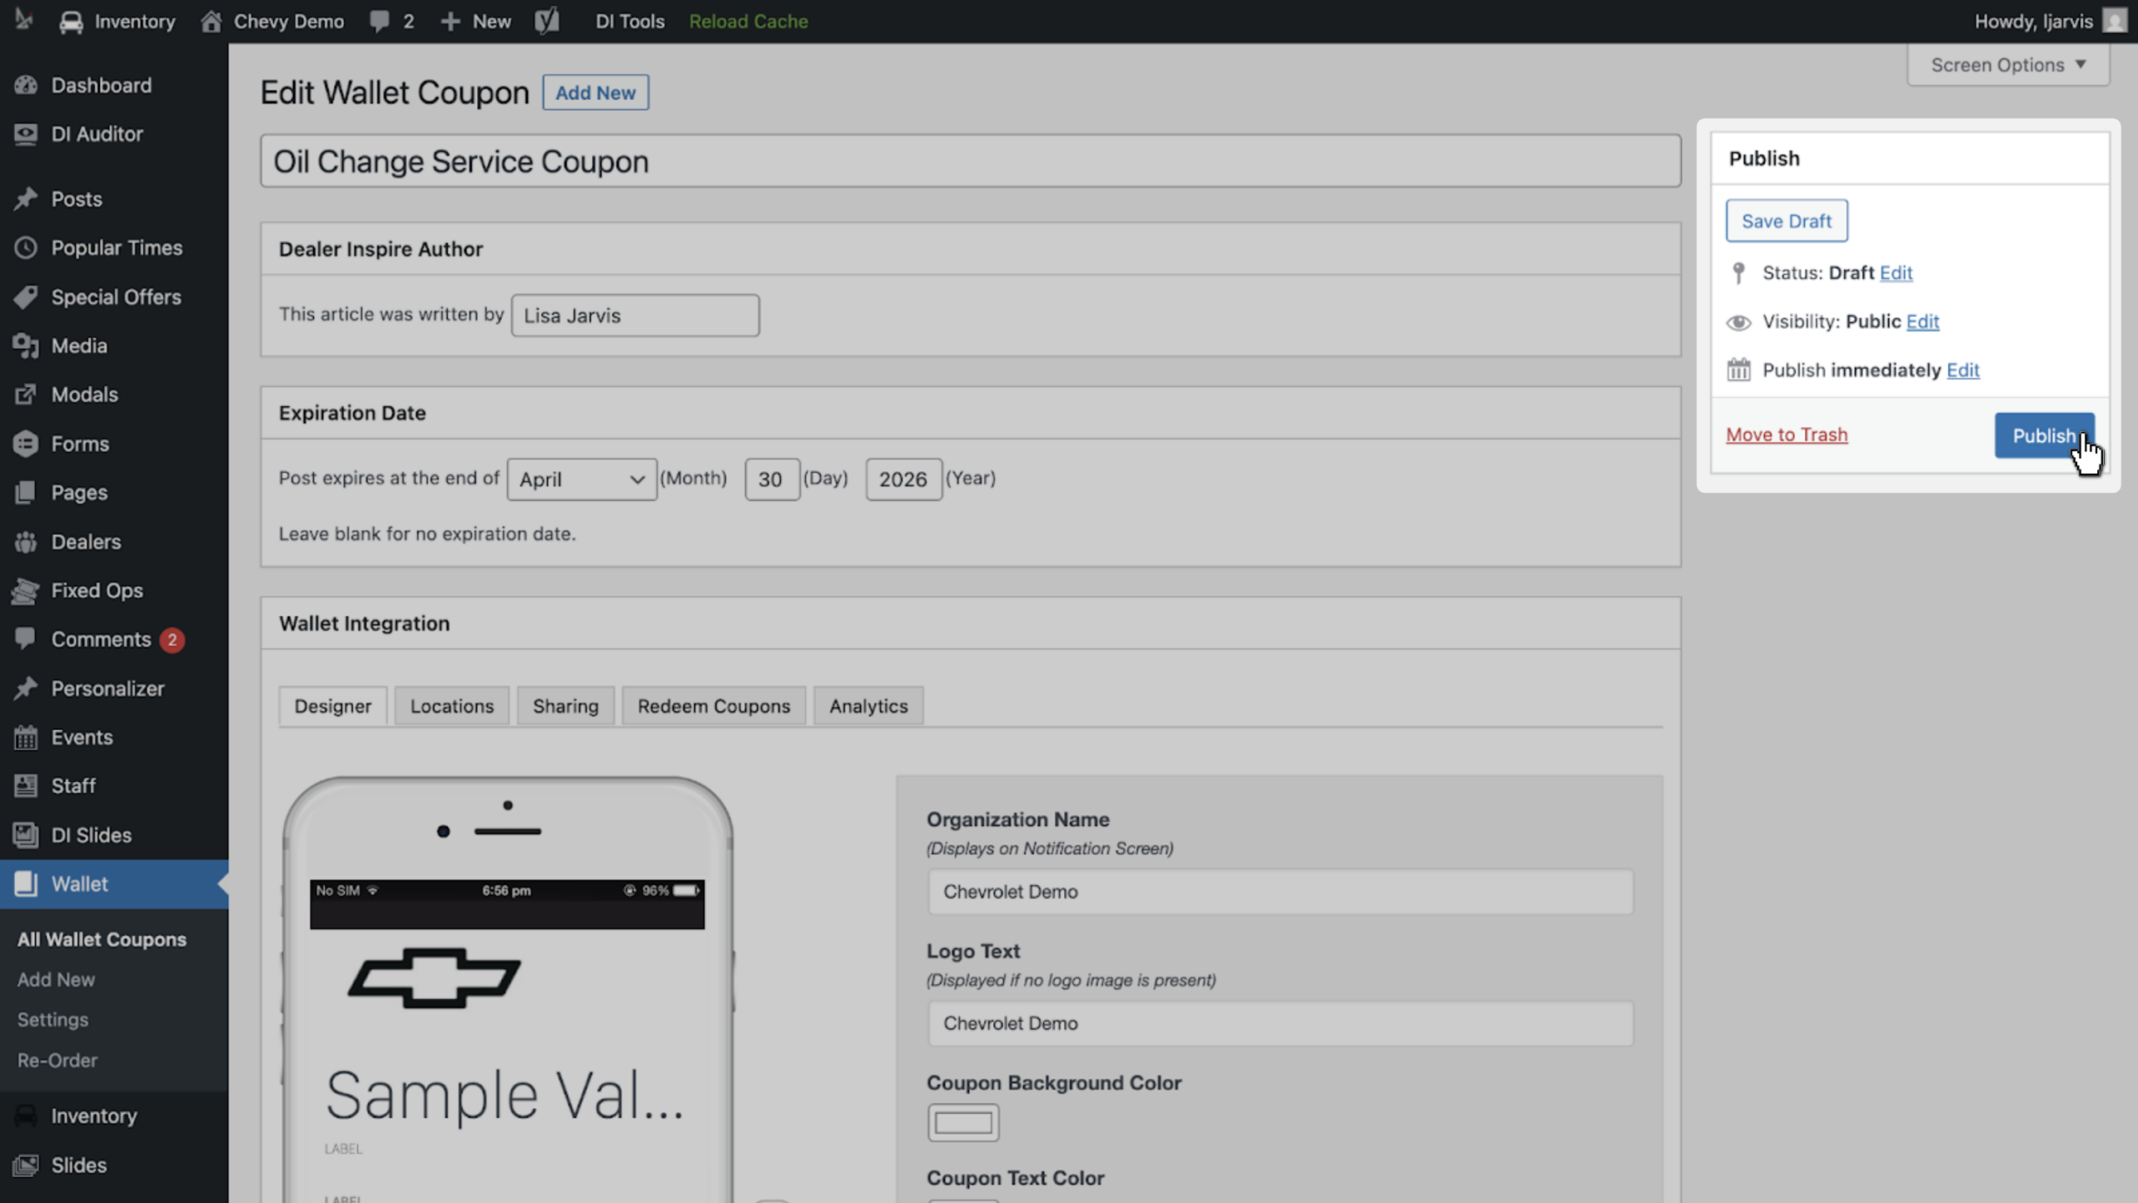Click the Sample Val... text in phone preview
The width and height of the screenshot is (2138, 1203).
(x=504, y=1095)
